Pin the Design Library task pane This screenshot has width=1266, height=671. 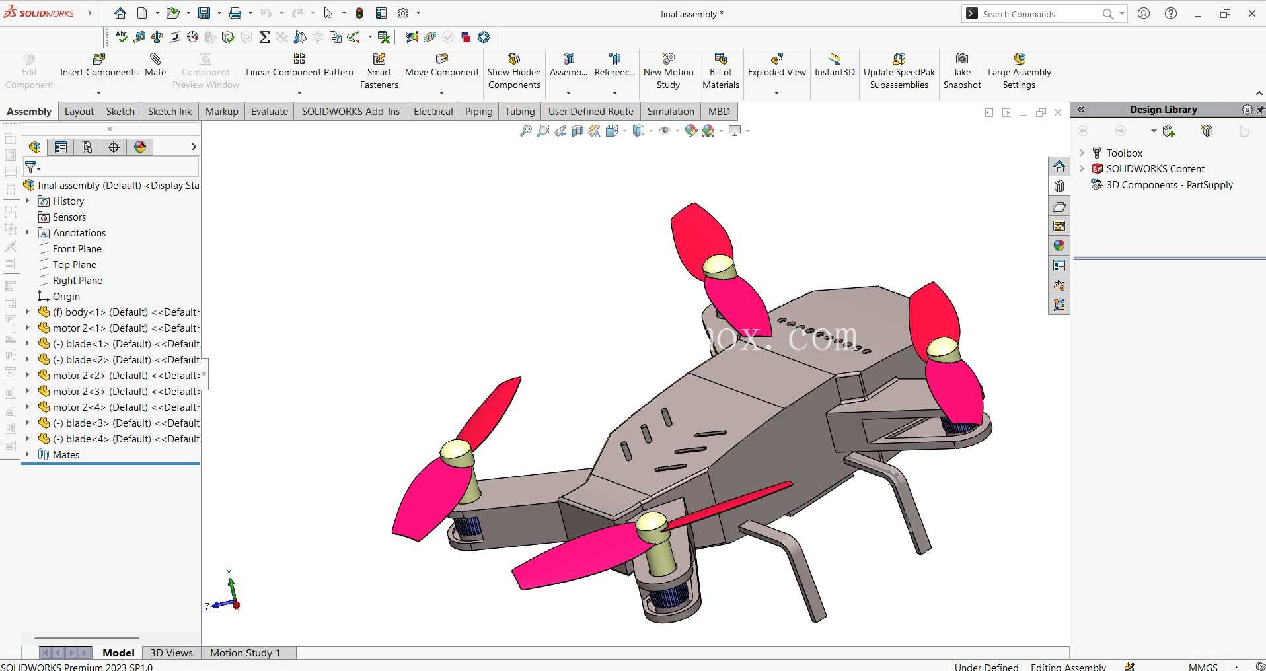point(1260,110)
